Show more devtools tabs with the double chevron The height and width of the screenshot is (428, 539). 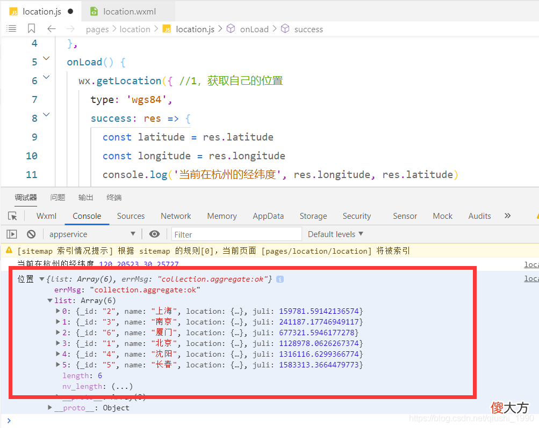(507, 216)
